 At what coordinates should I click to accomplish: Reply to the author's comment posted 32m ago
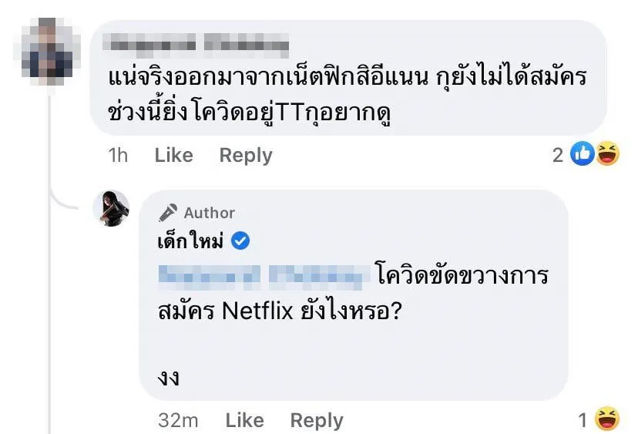[316, 420]
